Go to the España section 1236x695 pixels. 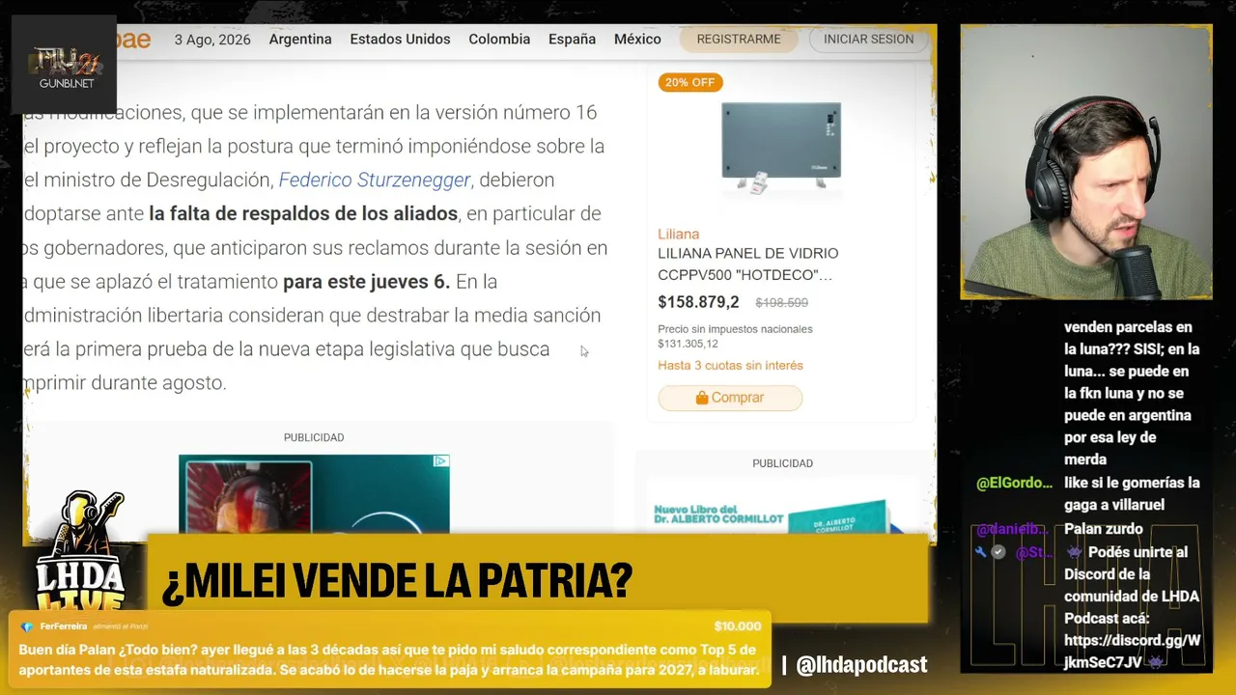click(x=572, y=40)
